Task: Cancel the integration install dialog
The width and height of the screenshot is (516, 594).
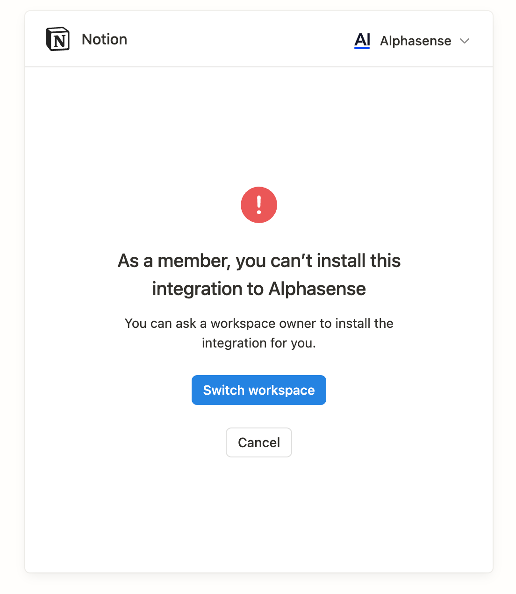Action: [x=259, y=442]
